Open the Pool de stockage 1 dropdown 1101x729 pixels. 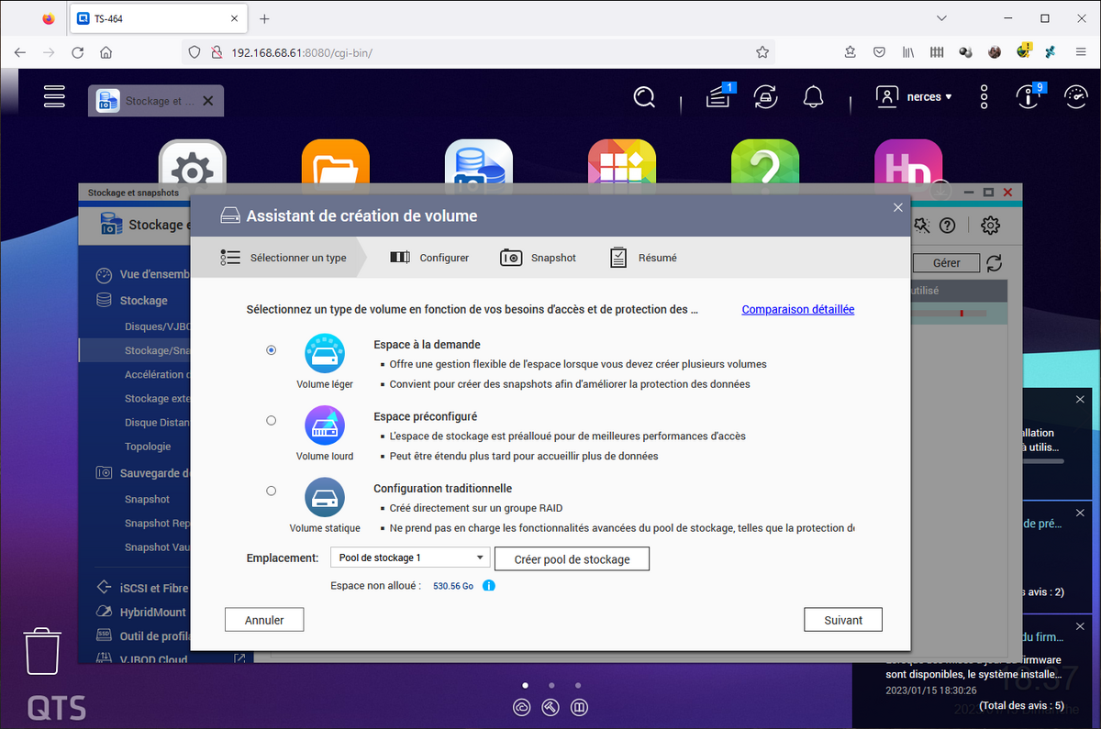coord(410,558)
